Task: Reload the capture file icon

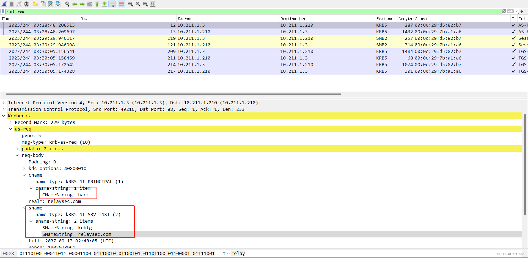Action: [x=58, y=4]
